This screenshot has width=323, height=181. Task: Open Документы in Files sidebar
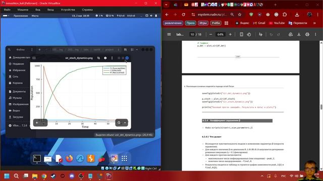pos(17,92)
